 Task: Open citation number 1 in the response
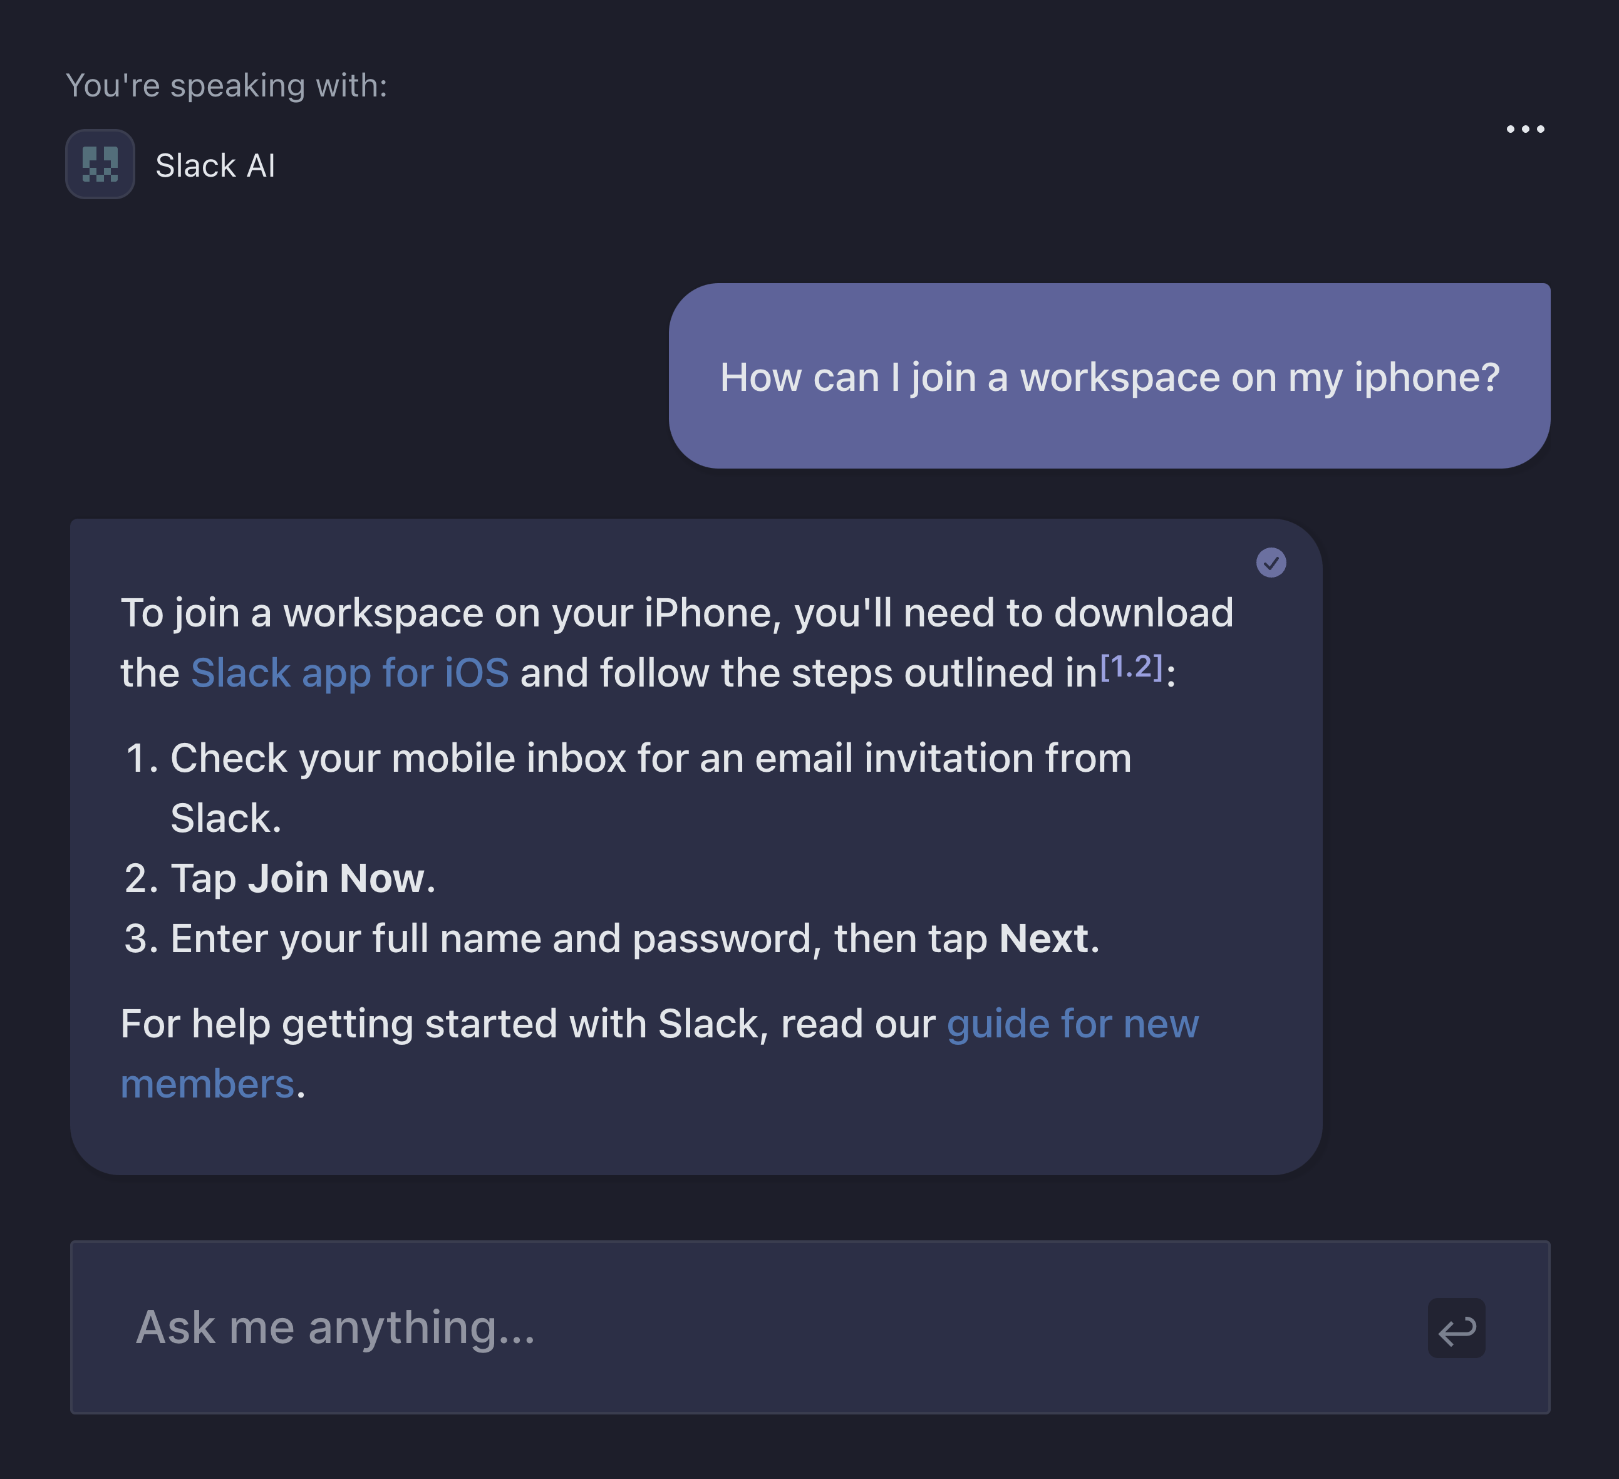[x=1117, y=667]
